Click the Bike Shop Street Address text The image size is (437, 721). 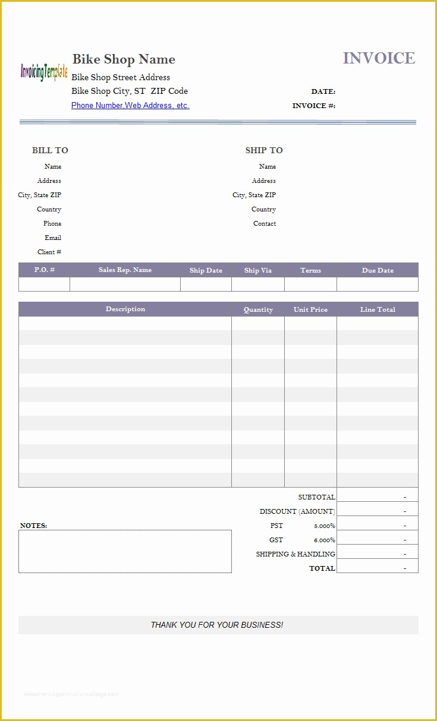[121, 77]
